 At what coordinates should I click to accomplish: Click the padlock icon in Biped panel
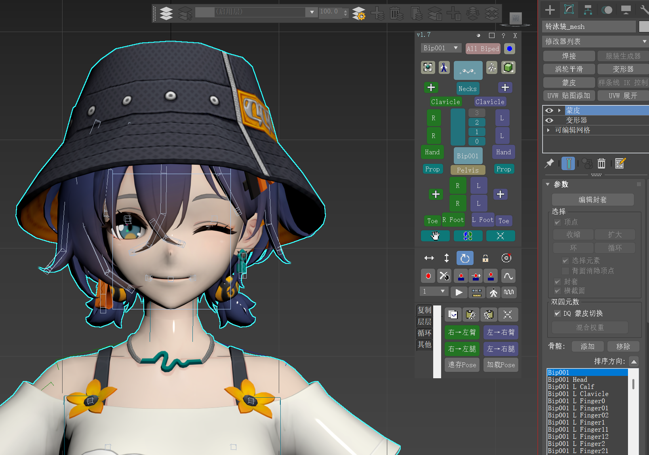click(x=485, y=258)
